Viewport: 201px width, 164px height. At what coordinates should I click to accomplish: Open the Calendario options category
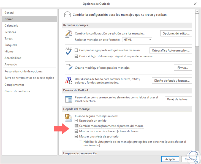29,26
